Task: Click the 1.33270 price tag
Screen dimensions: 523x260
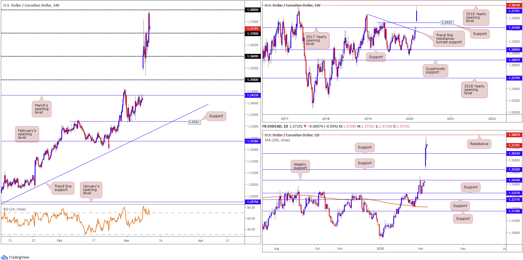Action: pos(514,193)
